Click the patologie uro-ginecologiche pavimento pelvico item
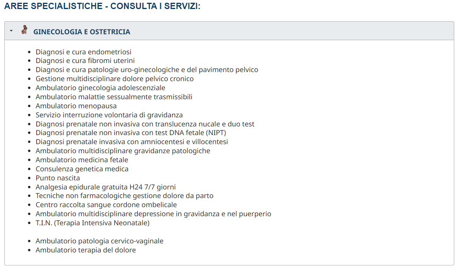 click(x=147, y=70)
